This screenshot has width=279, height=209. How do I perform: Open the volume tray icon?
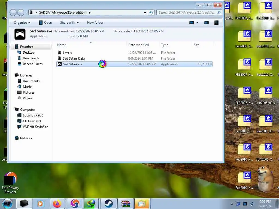pos(251,204)
